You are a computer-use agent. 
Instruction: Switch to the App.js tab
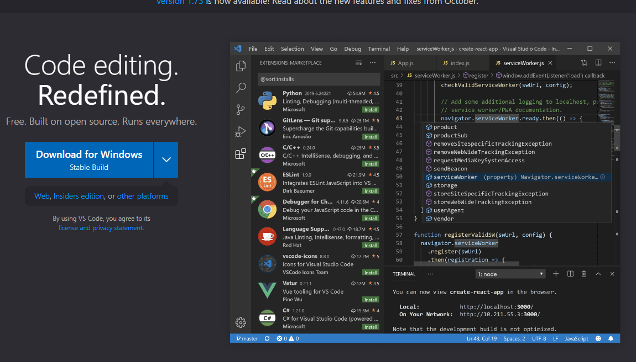(410, 63)
